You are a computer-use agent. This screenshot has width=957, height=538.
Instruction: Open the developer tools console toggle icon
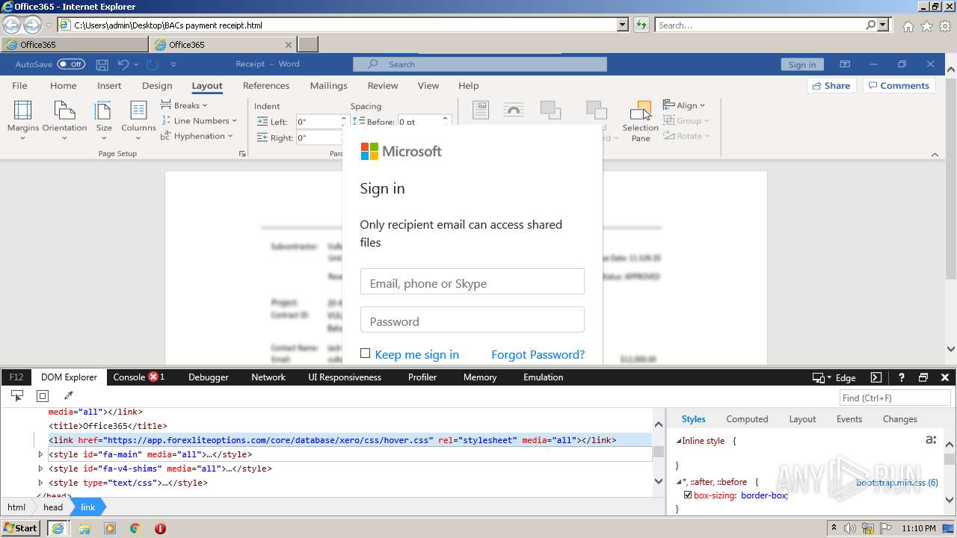(876, 377)
